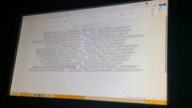
Task: Click the name "Callintors Sarmallondare"
Action: click(x=107, y=53)
